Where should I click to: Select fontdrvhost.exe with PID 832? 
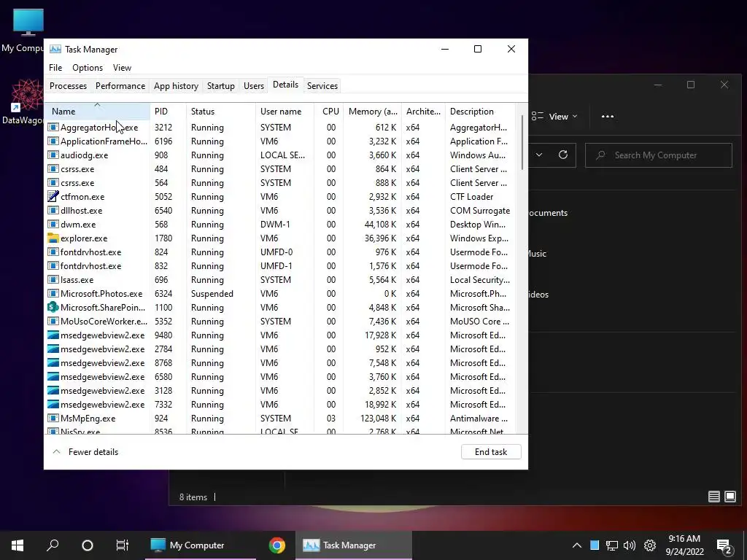(x=280, y=266)
